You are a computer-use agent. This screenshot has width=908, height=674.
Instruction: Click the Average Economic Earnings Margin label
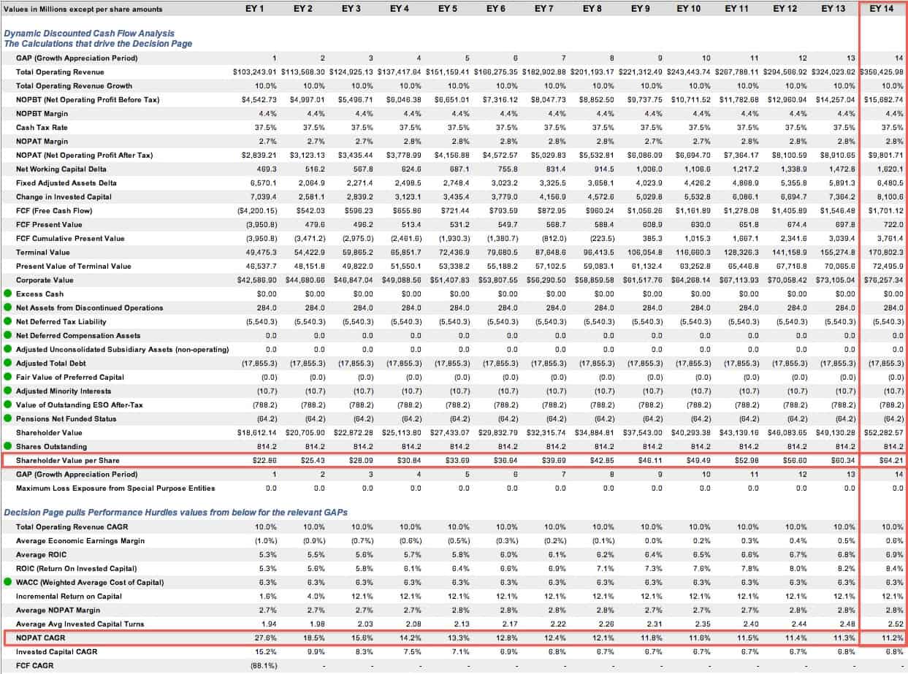[80, 540]
